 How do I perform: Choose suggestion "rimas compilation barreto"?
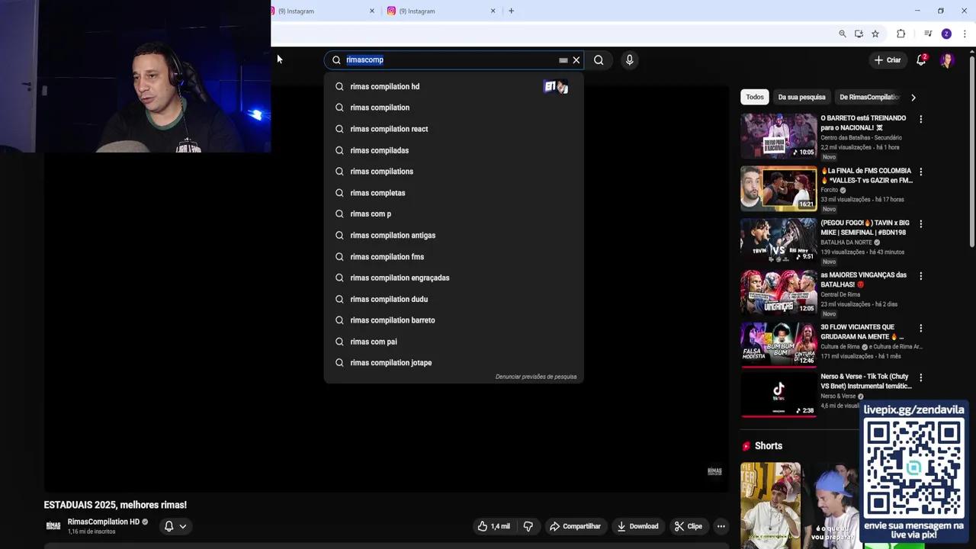(454, 320)
